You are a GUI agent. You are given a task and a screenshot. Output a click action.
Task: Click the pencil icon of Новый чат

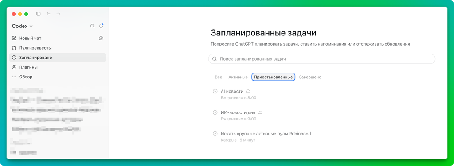pos(14,38)
